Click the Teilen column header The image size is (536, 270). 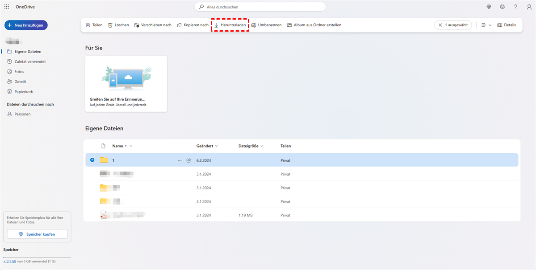(x=286, y=146)
